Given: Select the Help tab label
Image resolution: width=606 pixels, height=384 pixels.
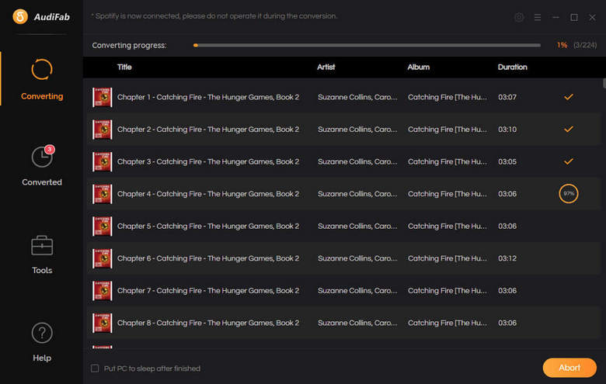Looking at the screenshot, I should coord(42,358).
